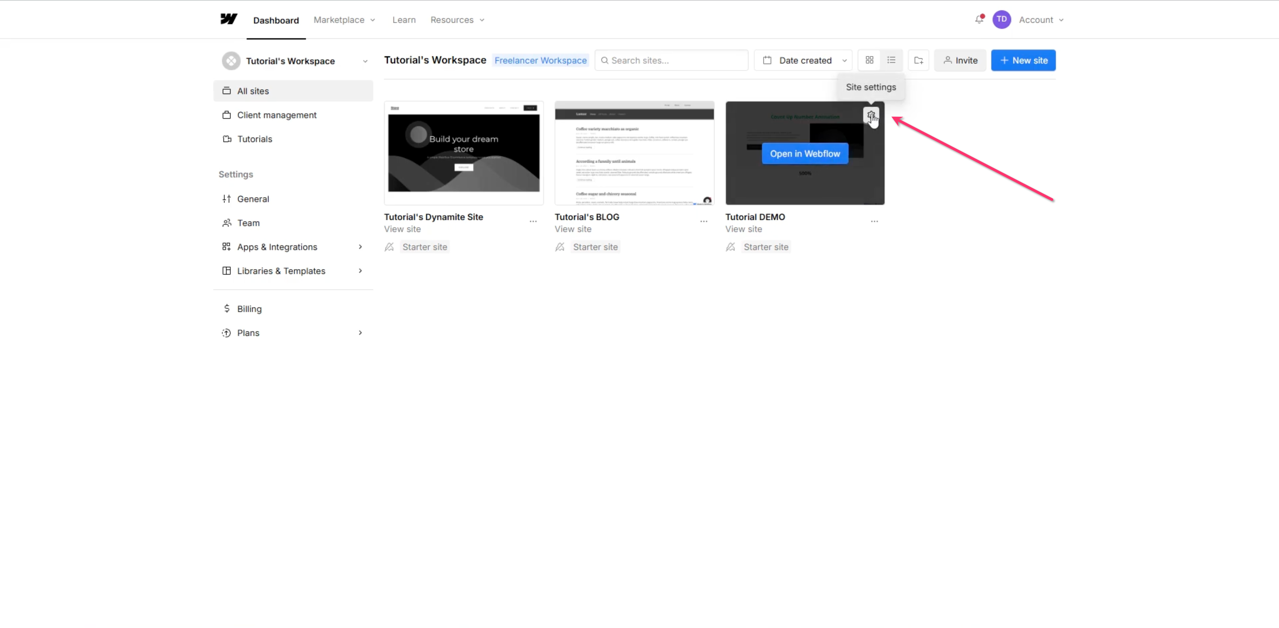Go to Client management section
This screenshot has width=1279, height=628.
pos(276,115)
